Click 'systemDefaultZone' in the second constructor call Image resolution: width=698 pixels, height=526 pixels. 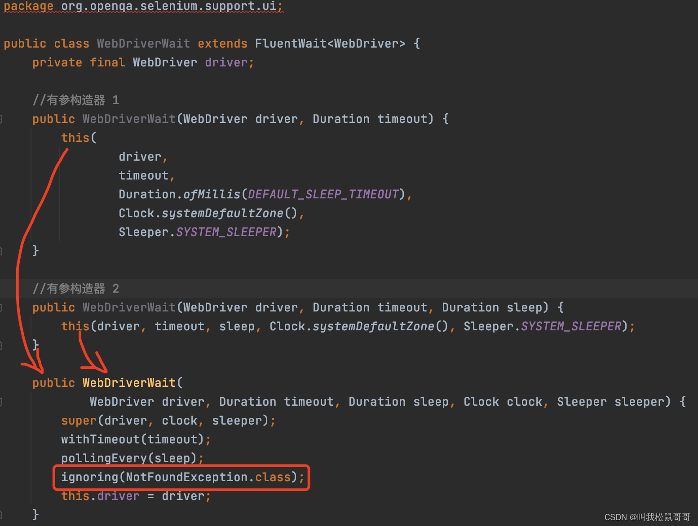pos(373,326)
